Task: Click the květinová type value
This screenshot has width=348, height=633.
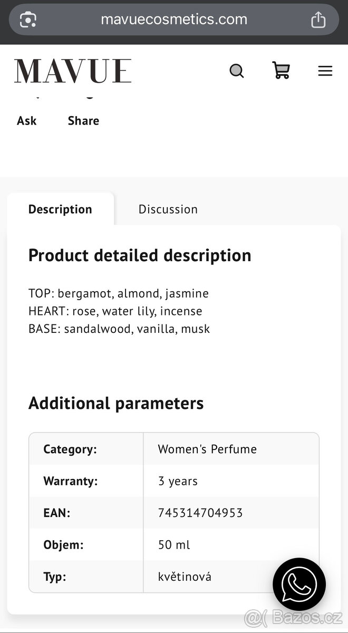Action: pyautogui.click(x=185, y=577)
